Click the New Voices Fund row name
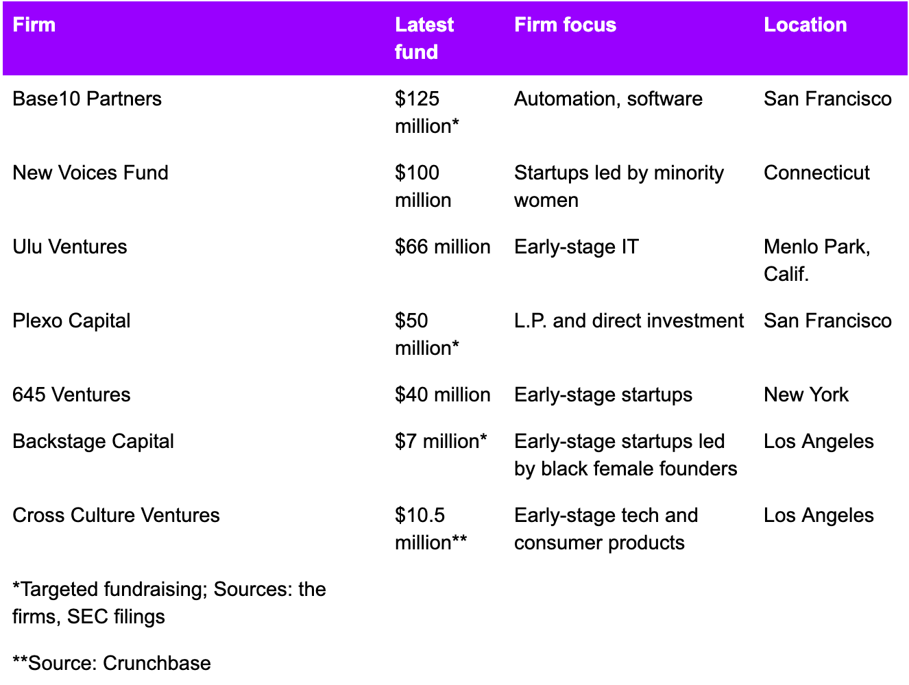Image resolution: width=909 pixels, height=685 pixels. pyautogui.click(x=90, y=173)
